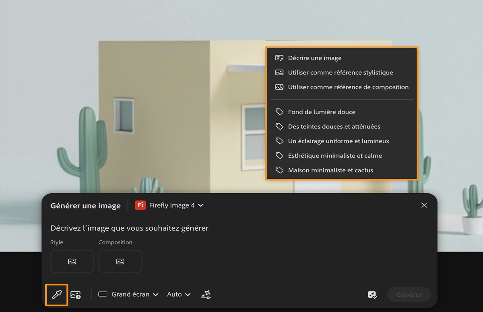Image resolution: width=483 pixels, height=312 pixels.
Task: Click the Générer button
Action: [409, 294]
